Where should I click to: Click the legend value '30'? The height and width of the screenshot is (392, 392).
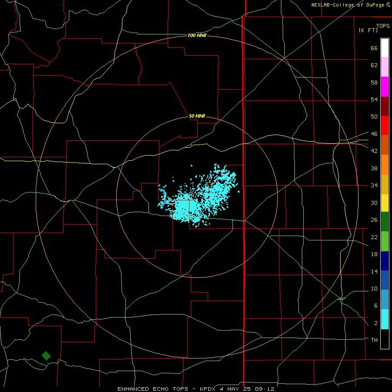point(374,203)
